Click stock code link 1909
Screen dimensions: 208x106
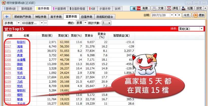[x=8, y=86]
